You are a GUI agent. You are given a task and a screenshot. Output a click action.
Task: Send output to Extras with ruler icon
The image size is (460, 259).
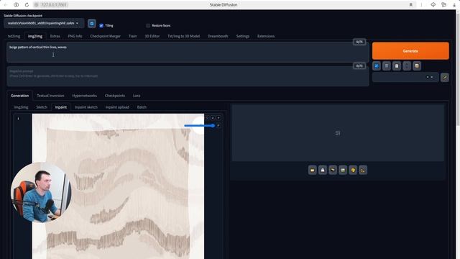point(363,170)
